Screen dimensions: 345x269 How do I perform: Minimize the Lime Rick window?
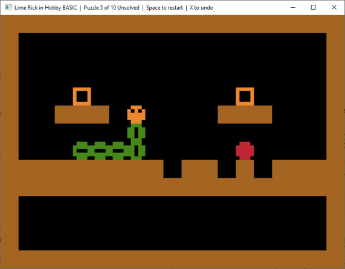coord(293,7)
